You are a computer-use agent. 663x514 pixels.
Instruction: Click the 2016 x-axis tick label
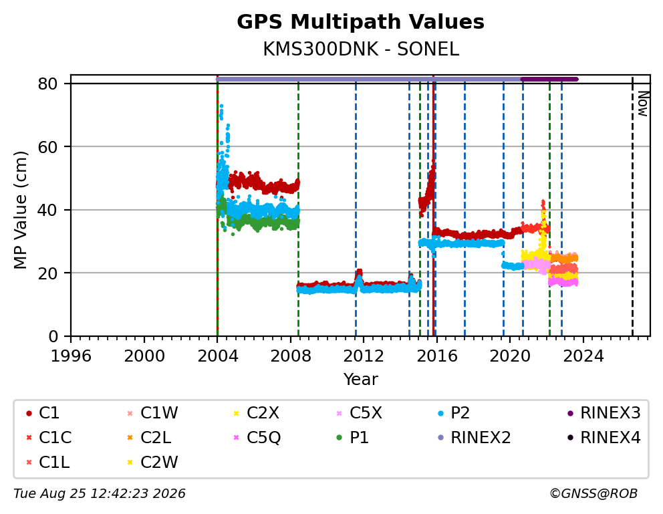pos(437,356)
